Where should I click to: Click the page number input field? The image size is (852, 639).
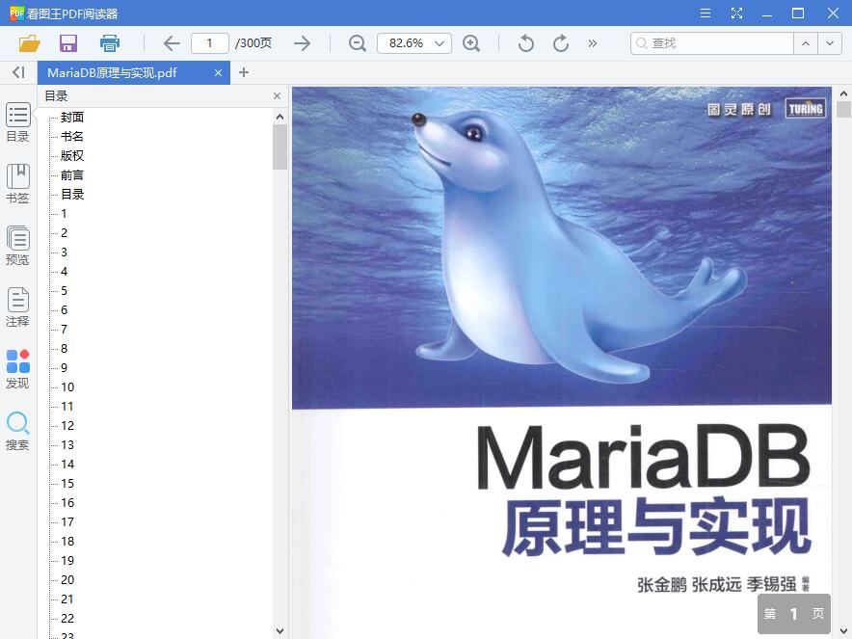tap(210, 43)
